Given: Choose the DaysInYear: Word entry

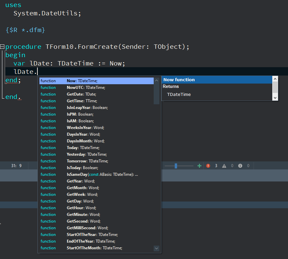Looking at the screenshot, I should pos(97,134).
